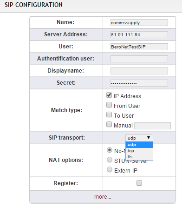
Task: Click the SIP CONFIGURATION heading
Action: point(33,5)
